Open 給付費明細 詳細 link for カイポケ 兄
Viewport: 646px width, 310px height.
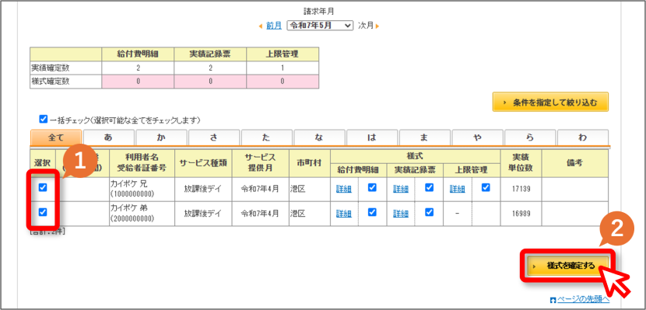click(x=343, y=189)
